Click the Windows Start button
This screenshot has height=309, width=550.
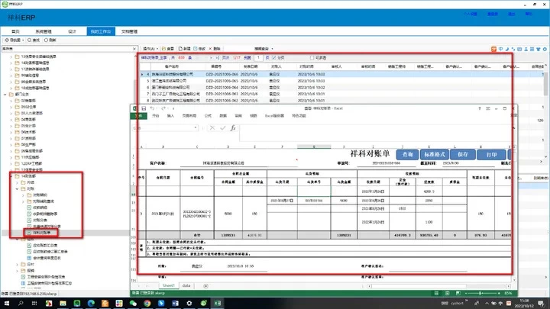point(6,302)
